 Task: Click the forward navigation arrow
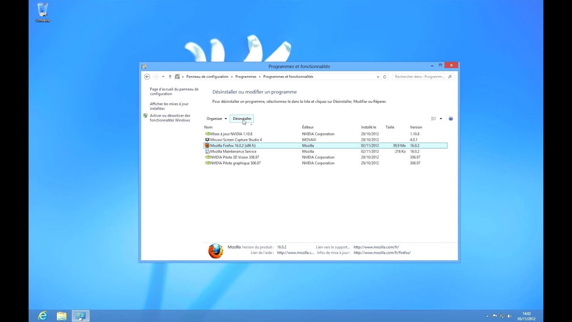tap(156, 76)
